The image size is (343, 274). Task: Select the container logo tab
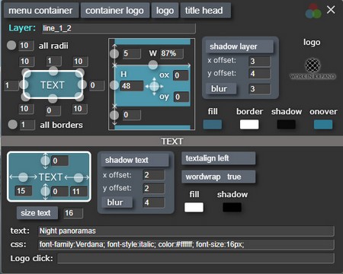point(114,11)
